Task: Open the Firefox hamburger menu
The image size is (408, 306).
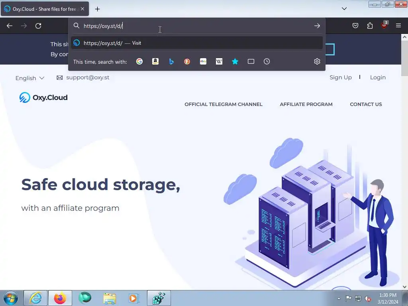Action: click(398, 25)
